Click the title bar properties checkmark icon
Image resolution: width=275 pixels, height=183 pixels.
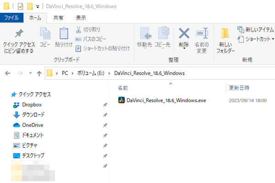tap(20, 6)
